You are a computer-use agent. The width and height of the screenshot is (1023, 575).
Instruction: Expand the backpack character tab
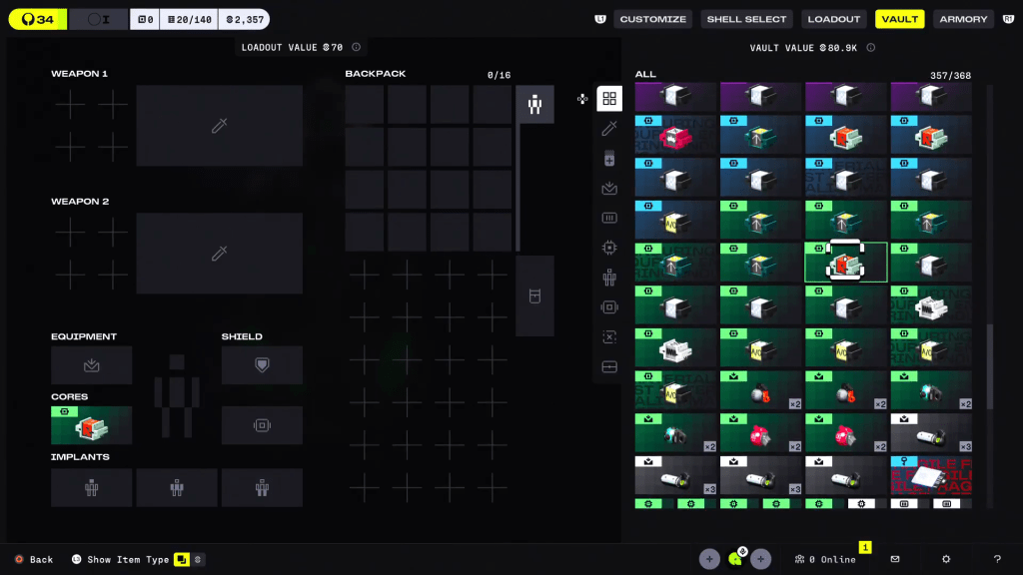(534, 105)
